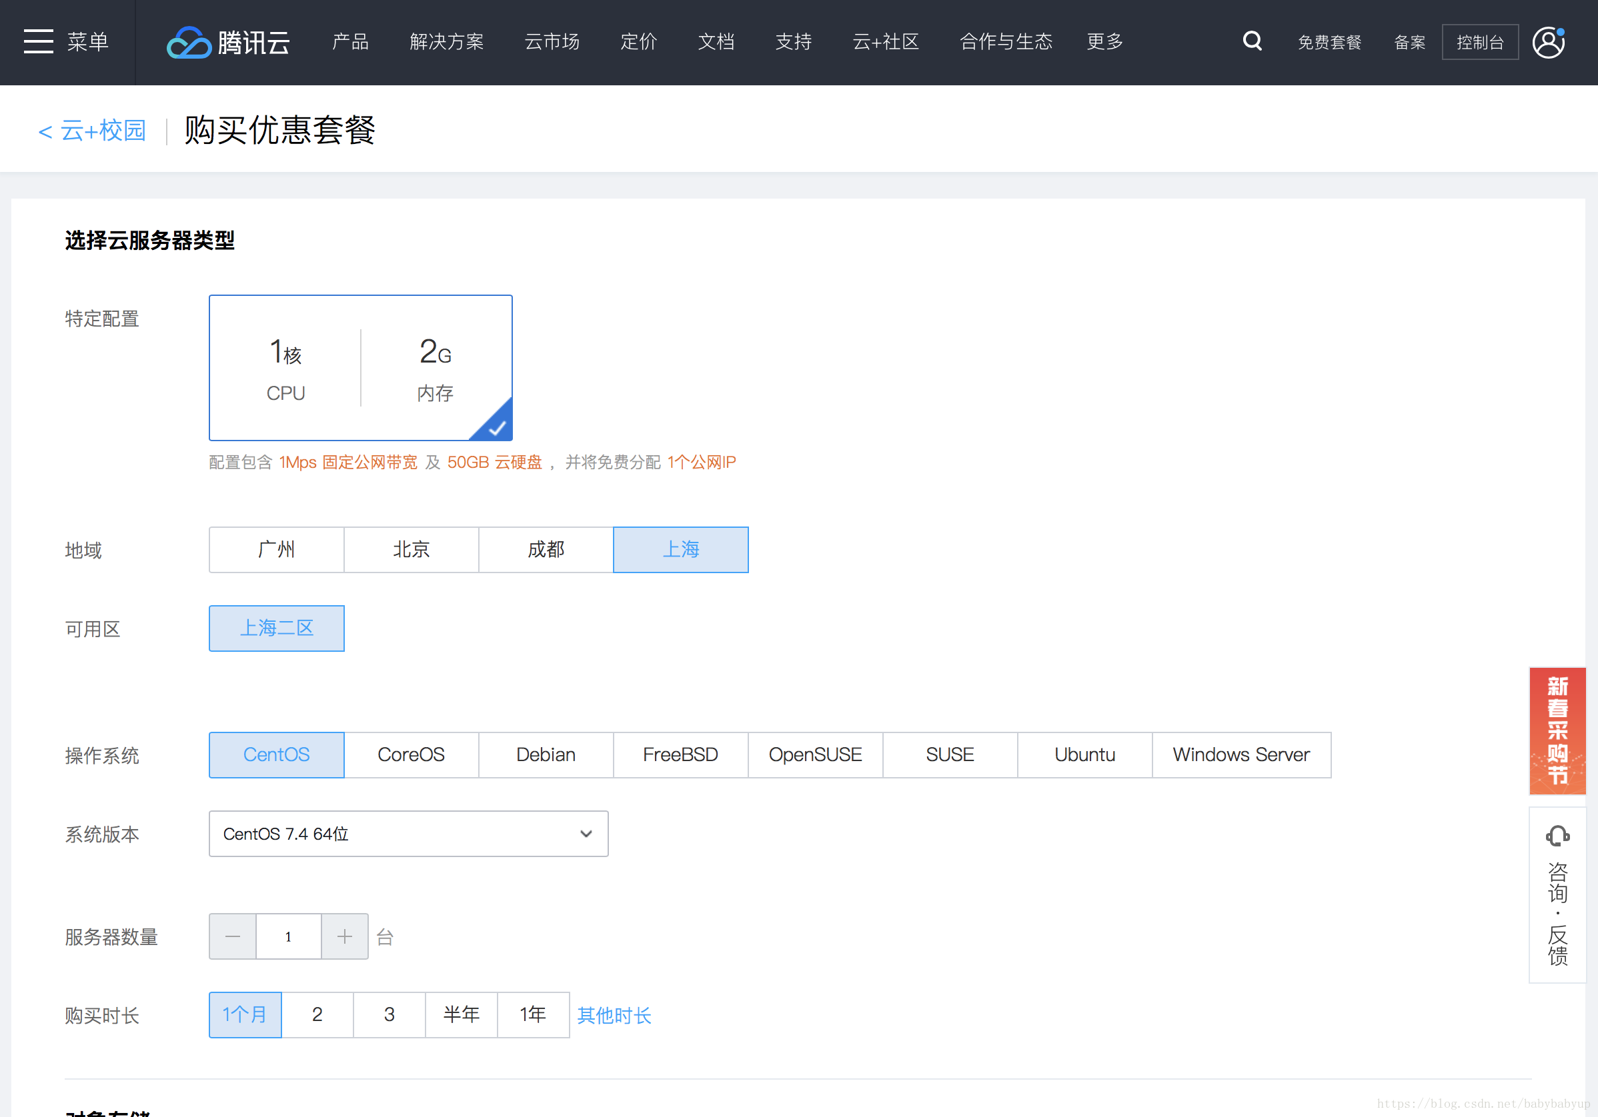The image size is (1598, 1117).
Task: Click the minus server quantity button
Action: click(x=233, y=936)
